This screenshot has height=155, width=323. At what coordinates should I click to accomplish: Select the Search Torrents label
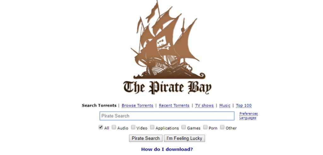[99, 106]
